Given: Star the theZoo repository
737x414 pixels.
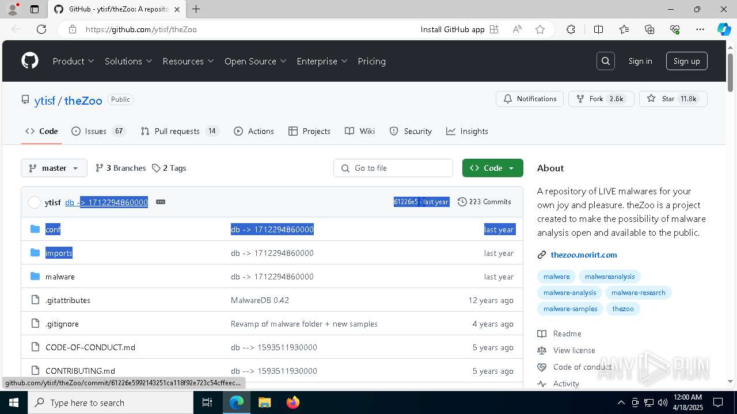Looking at the screenshot, I should [x=673, y=99].
